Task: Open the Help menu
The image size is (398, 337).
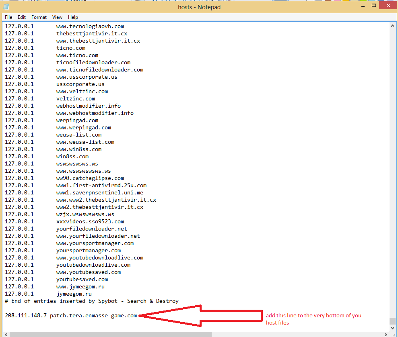Action: (73, 17)
